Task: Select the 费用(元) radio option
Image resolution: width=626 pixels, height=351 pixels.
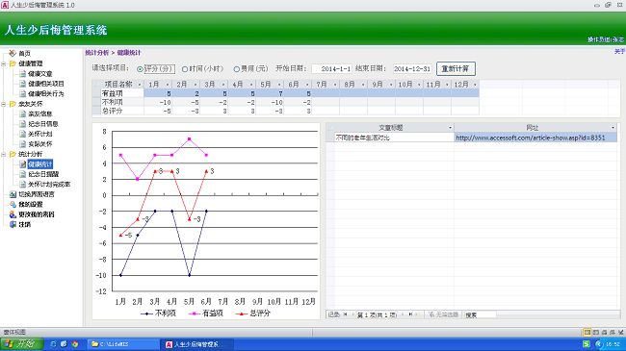Action: (x=236, y=69)
